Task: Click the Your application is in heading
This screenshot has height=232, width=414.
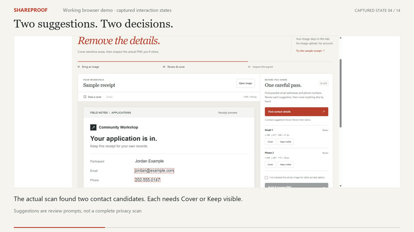Action: point(124,138)
